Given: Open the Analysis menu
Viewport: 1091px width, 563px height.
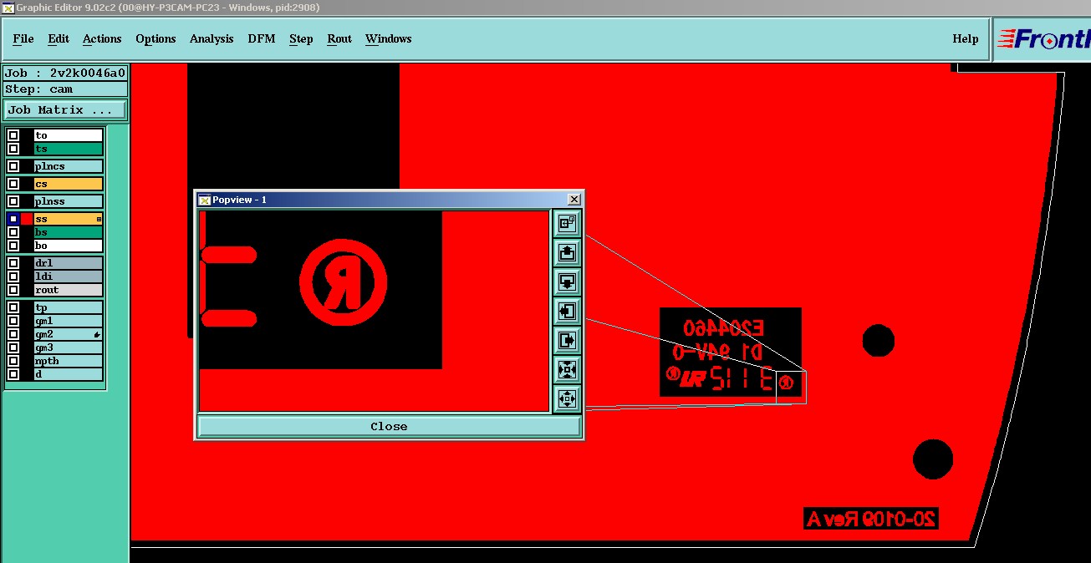Looking at the screenshot, I should tap(212, 38).
